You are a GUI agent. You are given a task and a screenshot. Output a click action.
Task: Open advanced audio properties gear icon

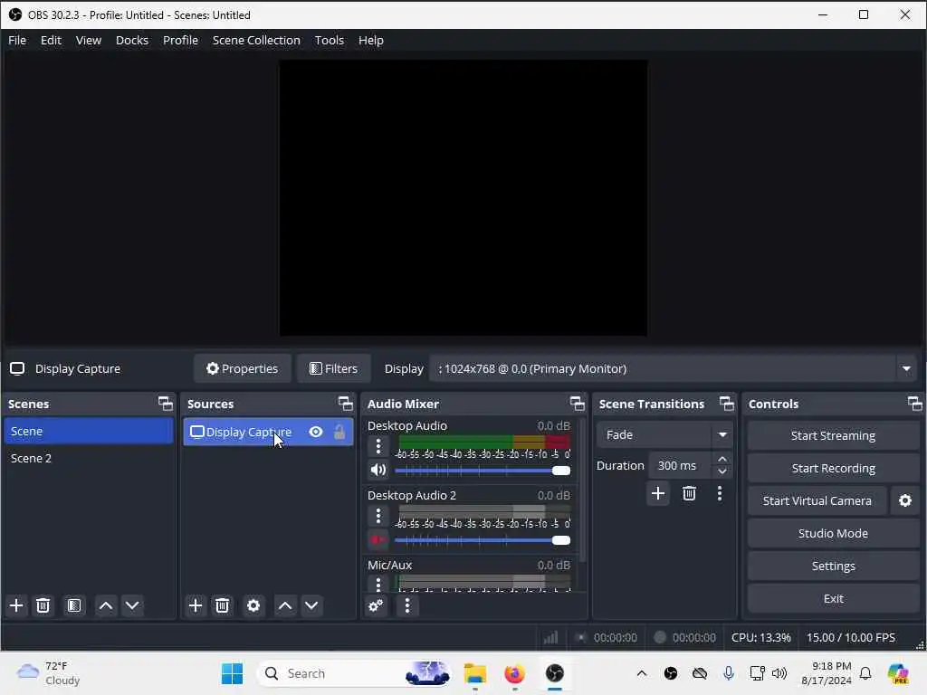click(376, 605)
